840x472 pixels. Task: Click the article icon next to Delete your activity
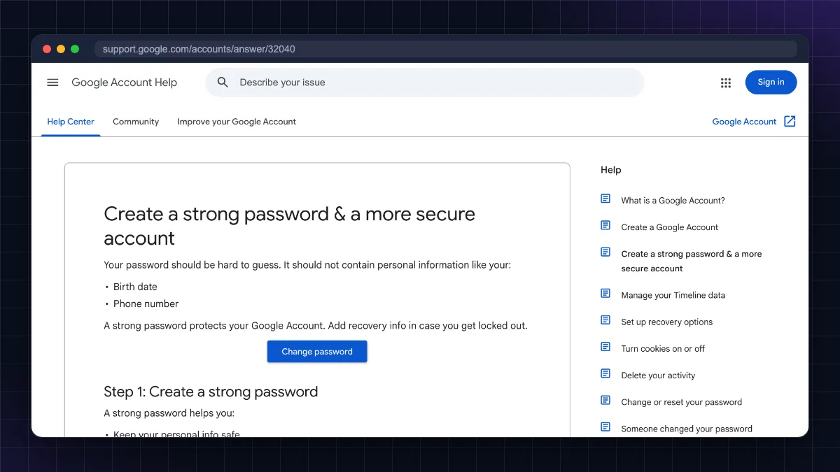click(x=605, y=373)
